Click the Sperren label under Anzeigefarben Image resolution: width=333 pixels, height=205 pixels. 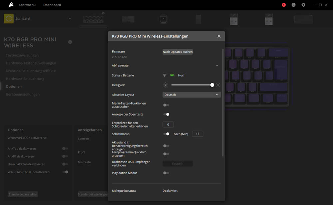tap(83, 139)
